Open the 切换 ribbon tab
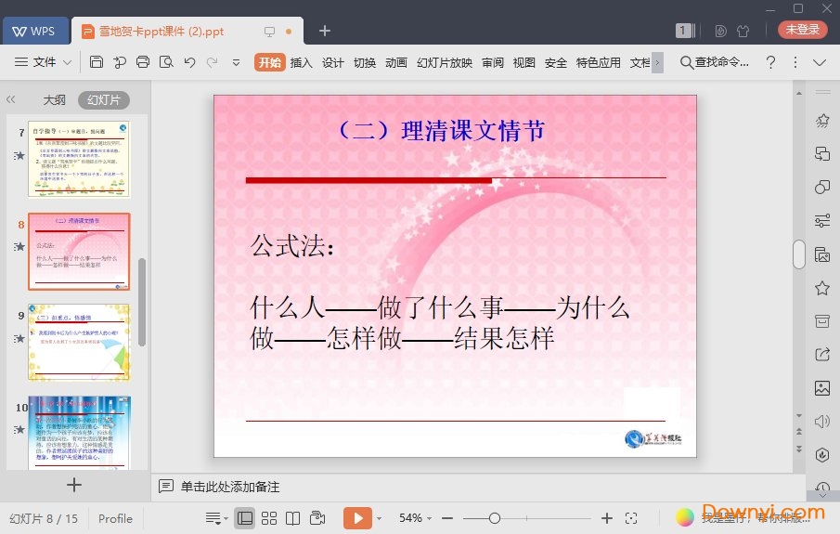840x534 pixels. (364, 63)
